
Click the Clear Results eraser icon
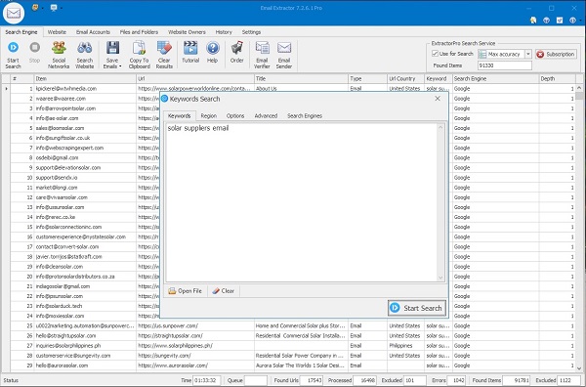(164, 48)
